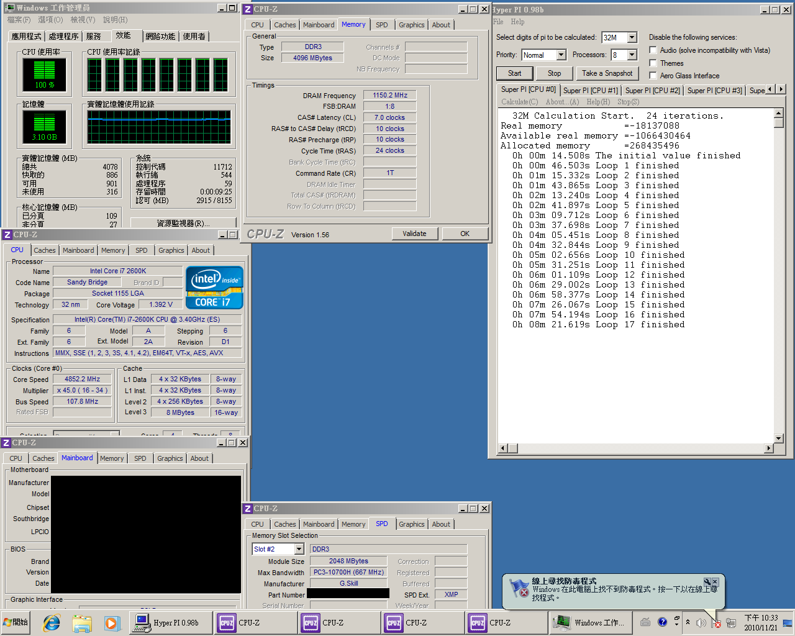Check the Aero Glass Interface option
Screen dimensions: 795x636
[x=653, y=76]
